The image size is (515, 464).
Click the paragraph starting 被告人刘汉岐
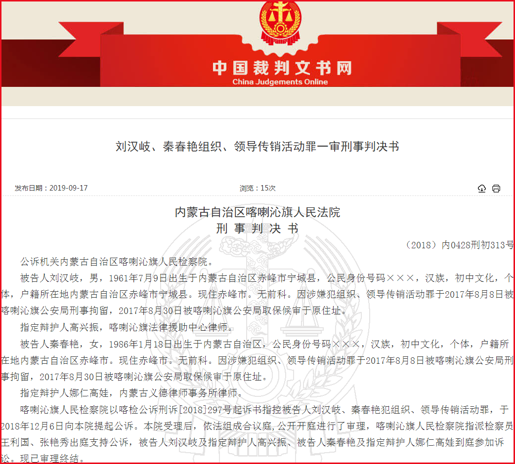point(257,294)
